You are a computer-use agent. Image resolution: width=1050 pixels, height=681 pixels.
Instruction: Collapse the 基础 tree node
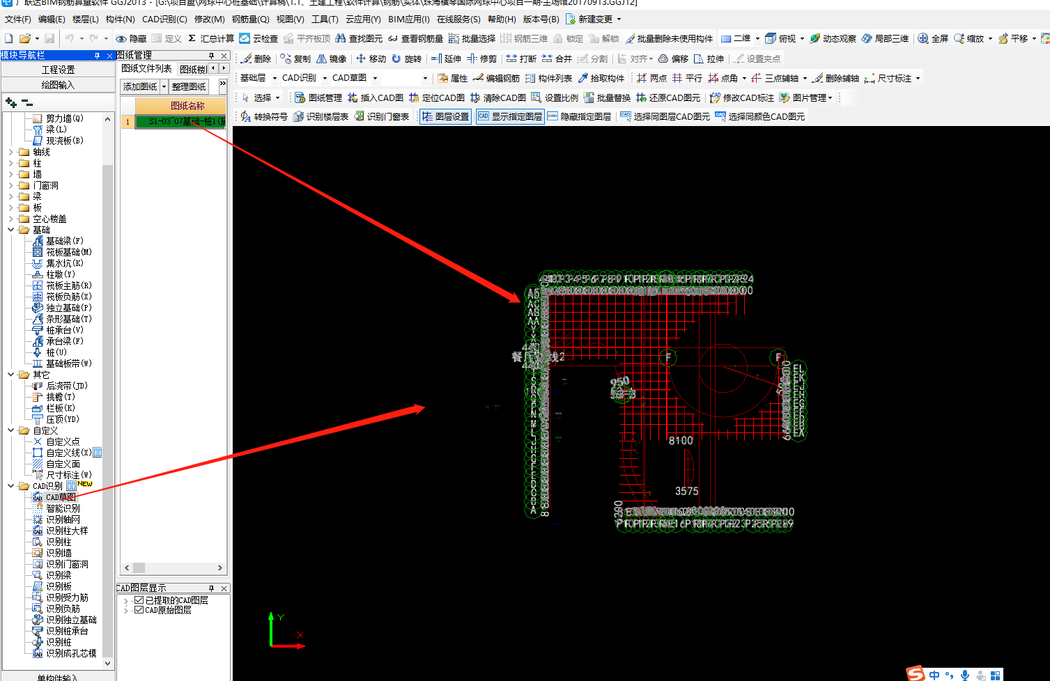[x=11, y=230]
